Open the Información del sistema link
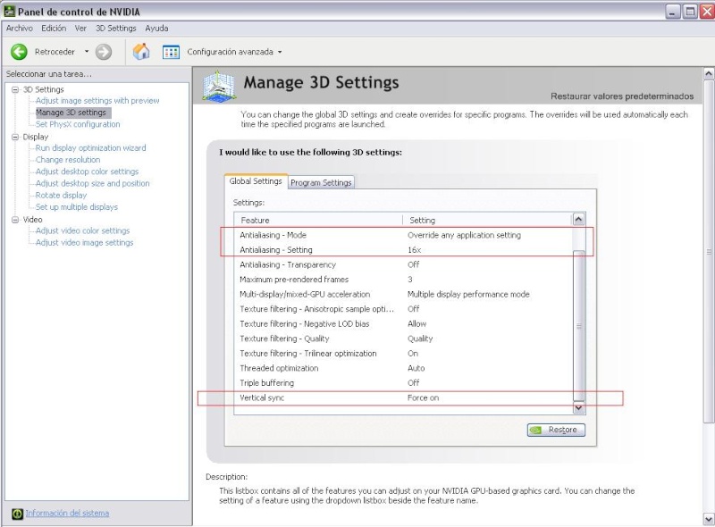 pyautogui.click(x=67, y=514)
